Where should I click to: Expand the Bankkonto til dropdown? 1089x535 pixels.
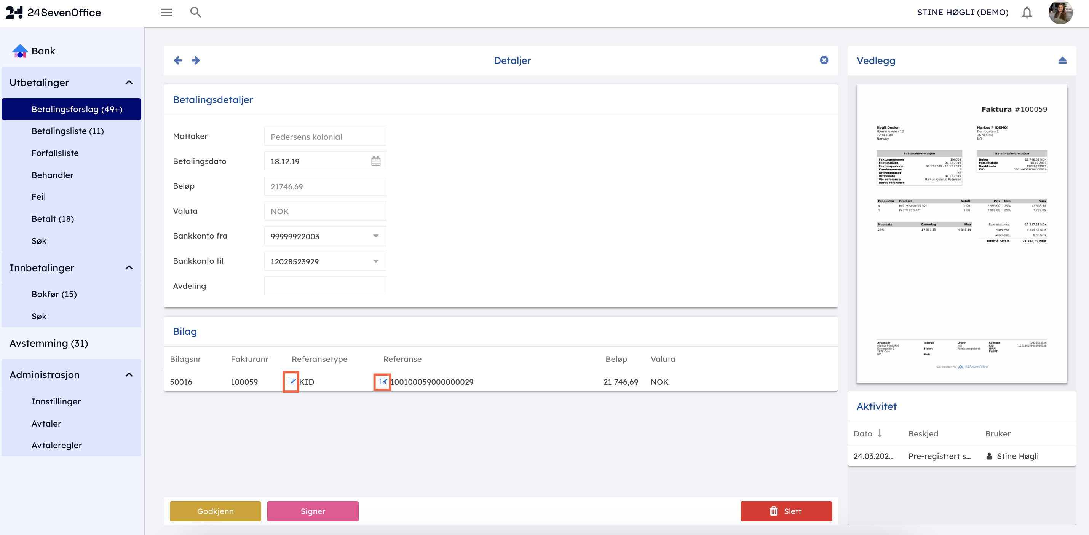click(x=375, y=261)
